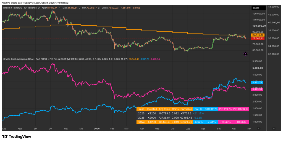The width and height of the screenshot is (283, 142).
Task: Click the 1.000,00 indicator scale value
Action: 258,122
